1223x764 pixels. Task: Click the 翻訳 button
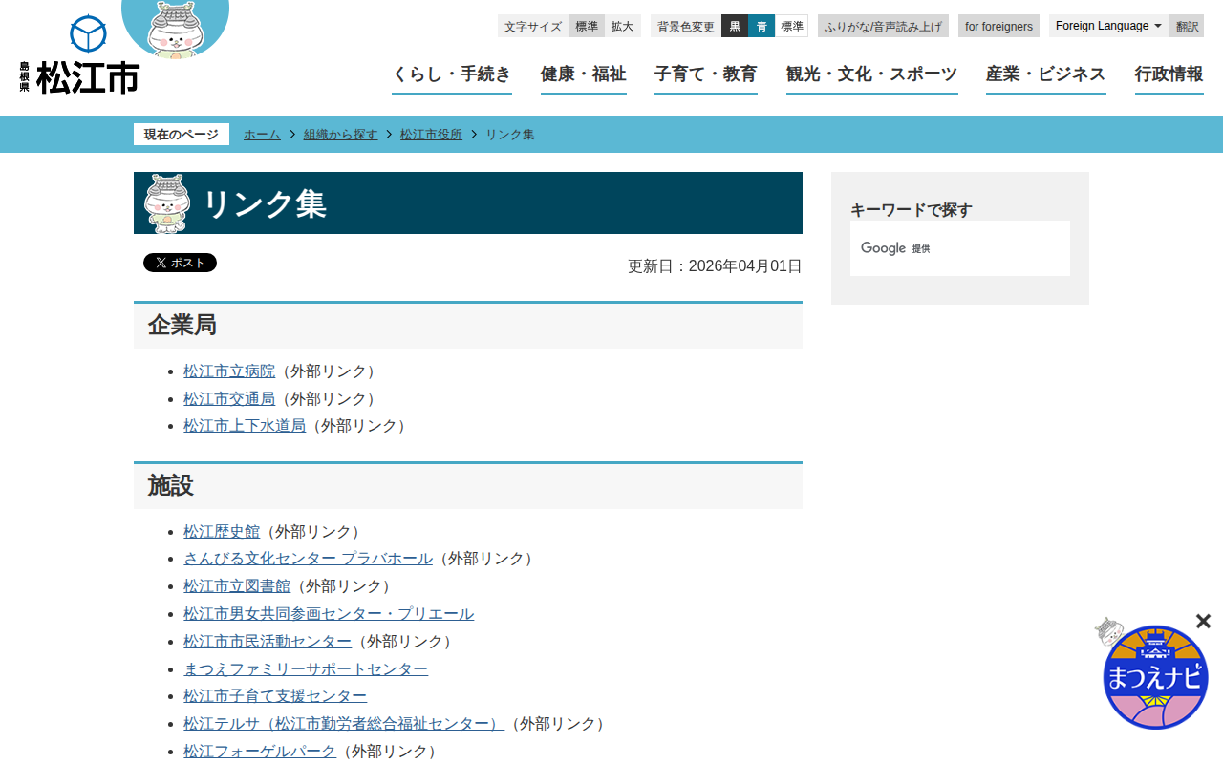1187,27
